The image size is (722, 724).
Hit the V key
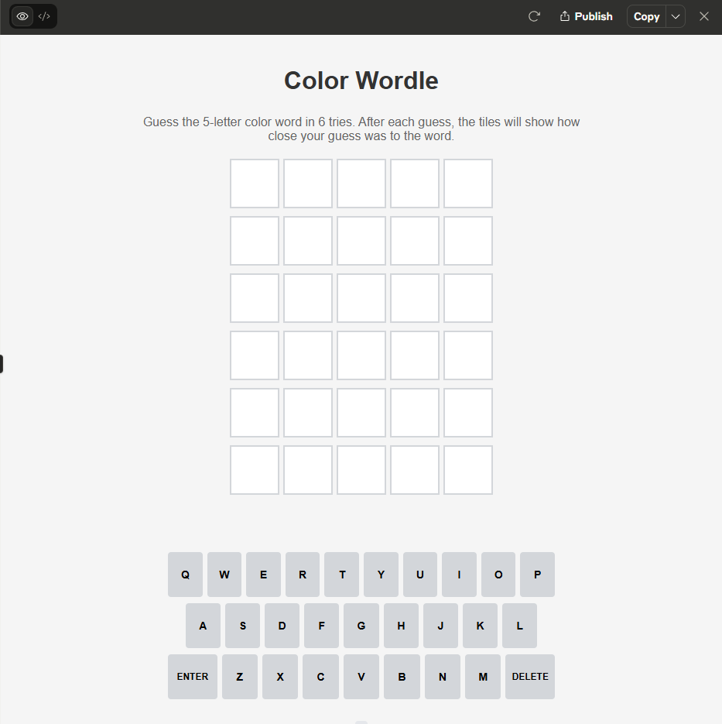tap(361, 677)
